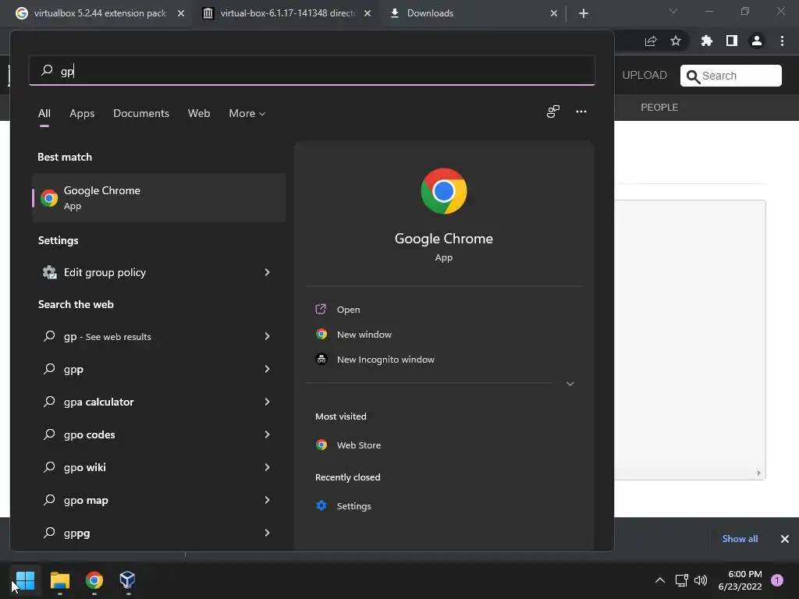
Task: Click the webpage panel scroll right arrow
Action: [x=758, y=473]
